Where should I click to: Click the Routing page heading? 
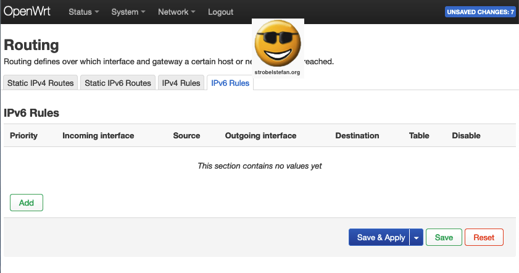pos(31,45)
